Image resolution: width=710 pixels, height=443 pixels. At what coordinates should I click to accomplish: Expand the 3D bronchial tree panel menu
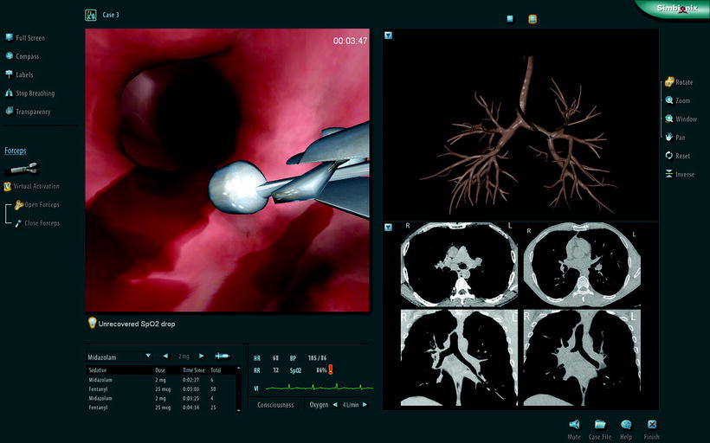pos(389,35)
